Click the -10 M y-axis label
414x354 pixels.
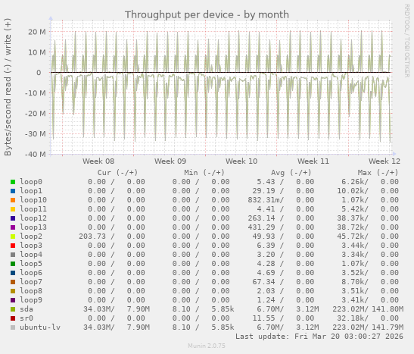[36, 93]
